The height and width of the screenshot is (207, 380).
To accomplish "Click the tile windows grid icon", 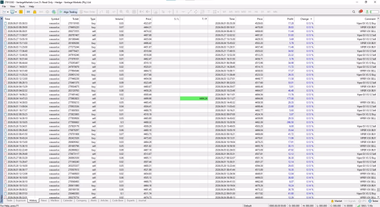I will [134, 11].
